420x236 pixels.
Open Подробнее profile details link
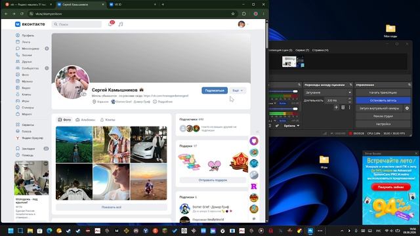tap(163, 102)
